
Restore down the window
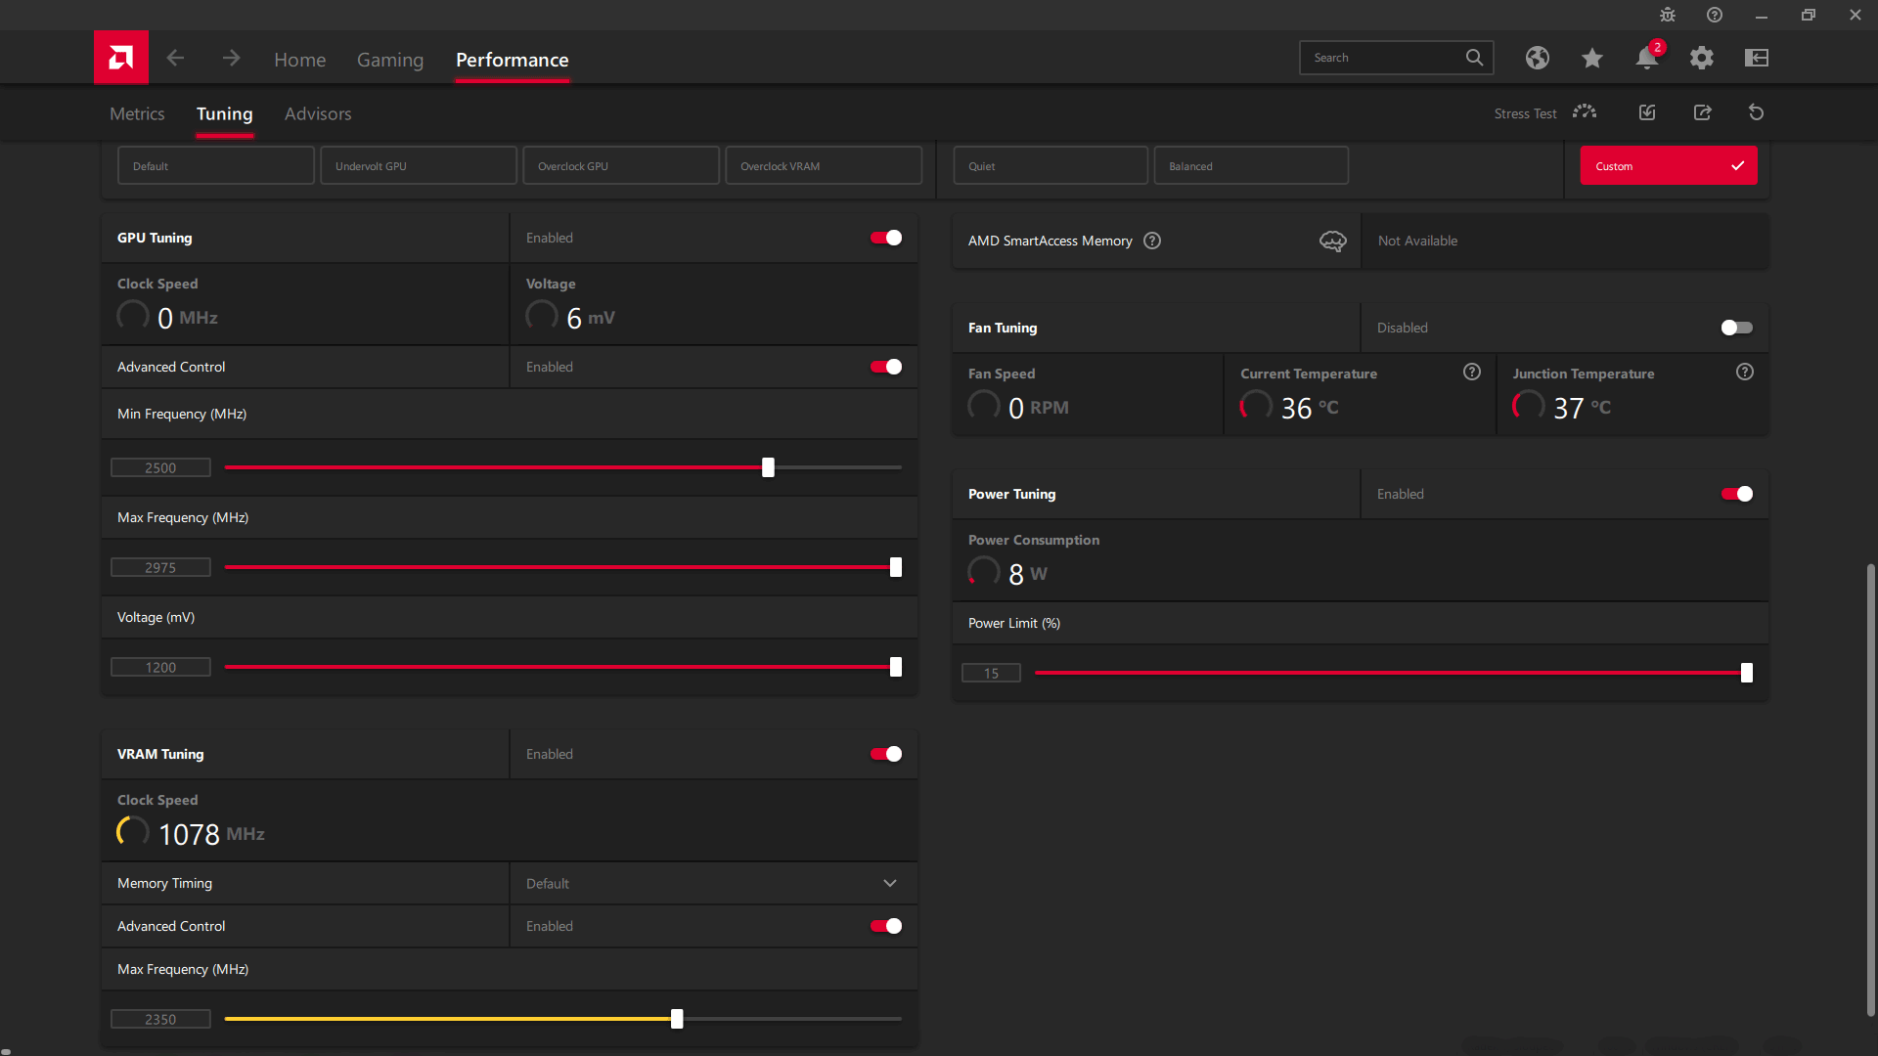coord(1808,15)
